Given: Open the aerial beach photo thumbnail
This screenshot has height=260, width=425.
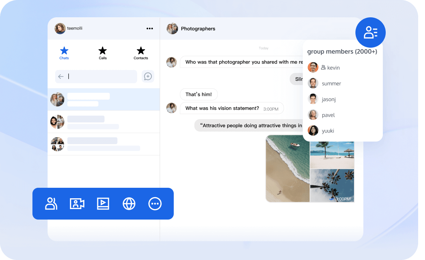Looking at the screenshot, I should [287, 168].
